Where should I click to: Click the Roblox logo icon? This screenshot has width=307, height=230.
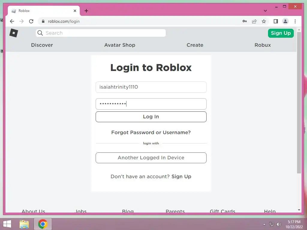click(x=14, y=33)
